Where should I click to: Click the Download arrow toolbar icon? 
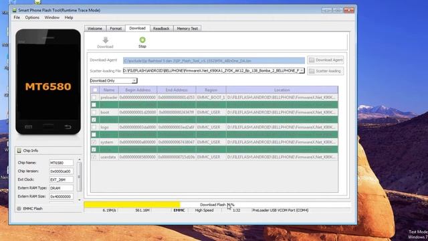(x=106, y=40)
